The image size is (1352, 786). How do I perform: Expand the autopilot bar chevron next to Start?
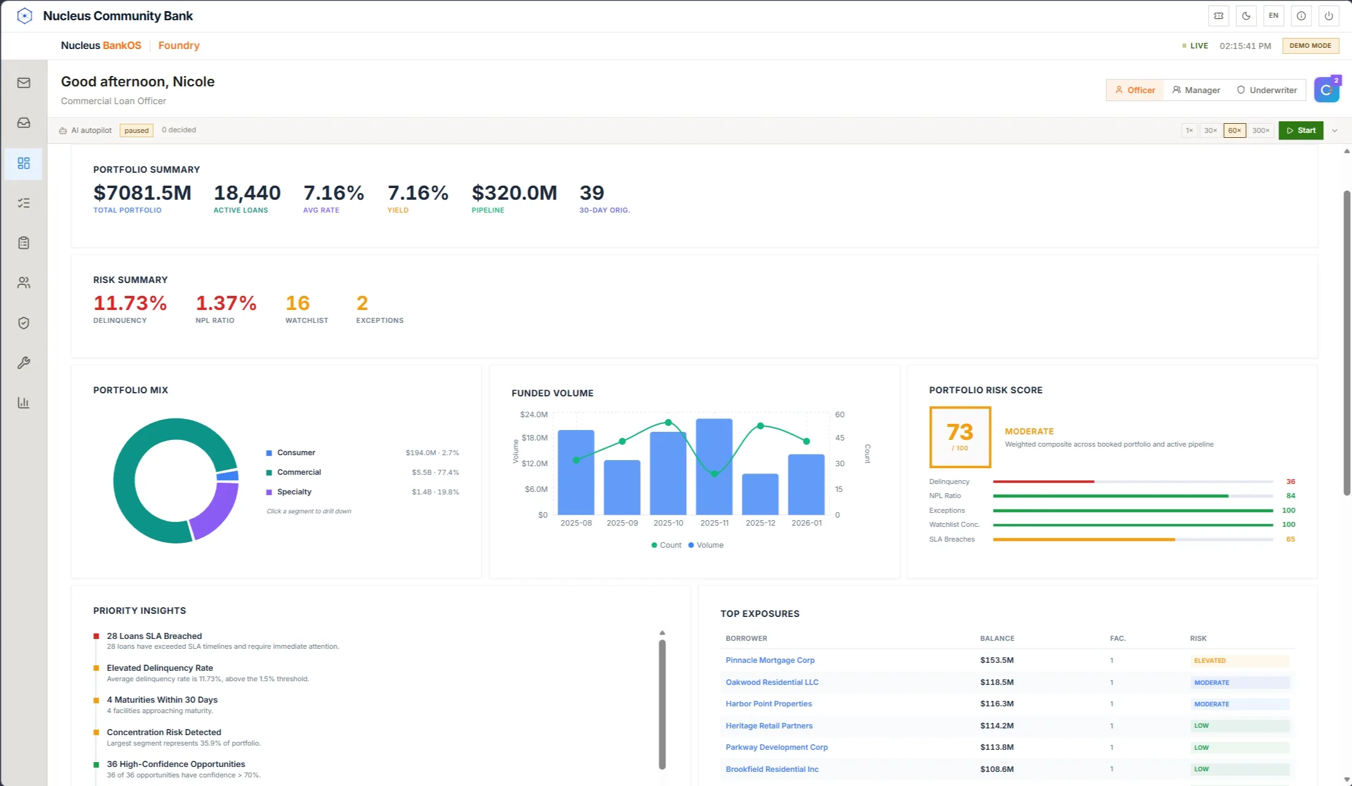[1335, 130]
